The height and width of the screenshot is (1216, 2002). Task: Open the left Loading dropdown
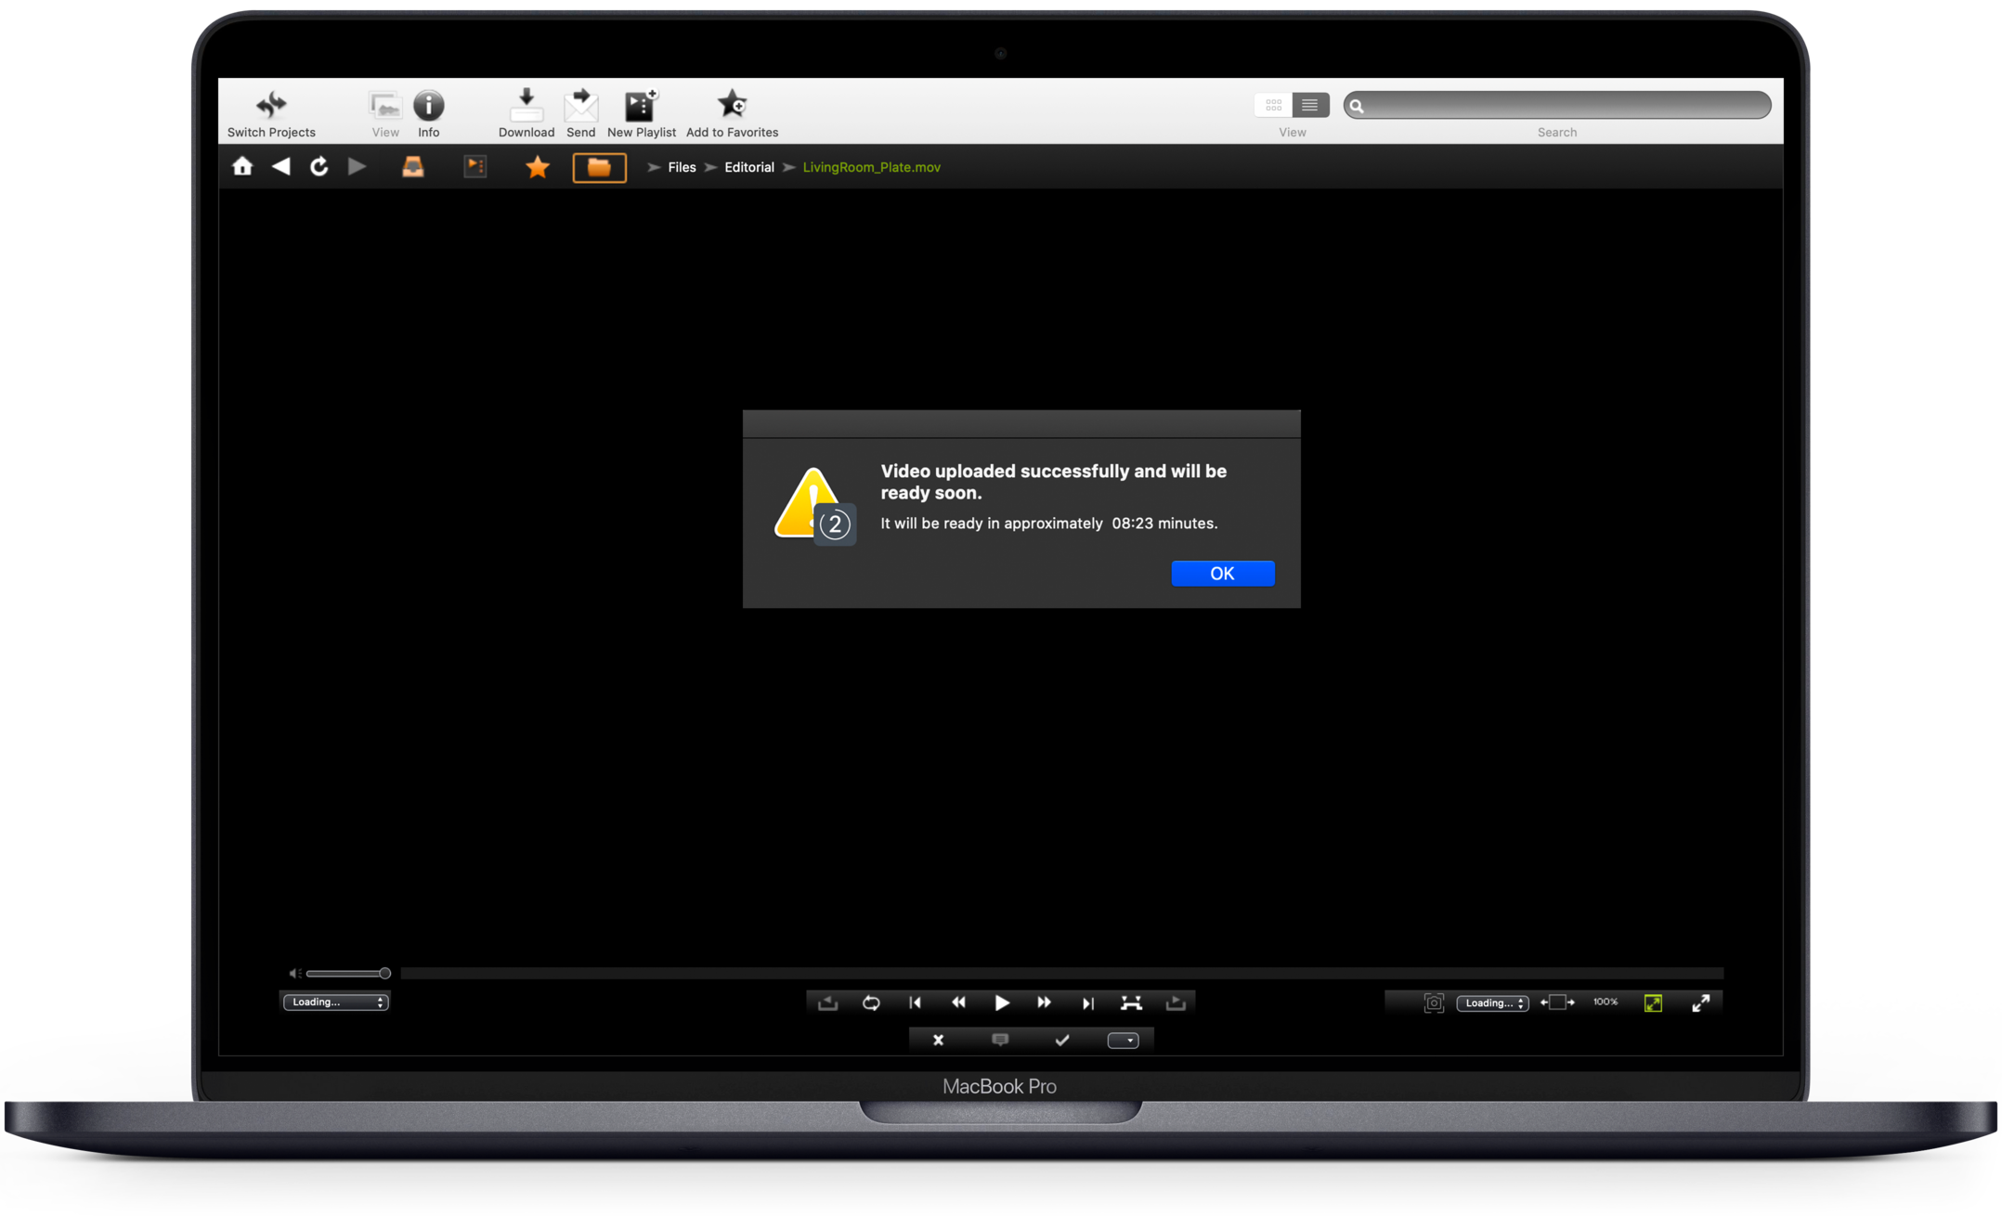(335, 1002)
